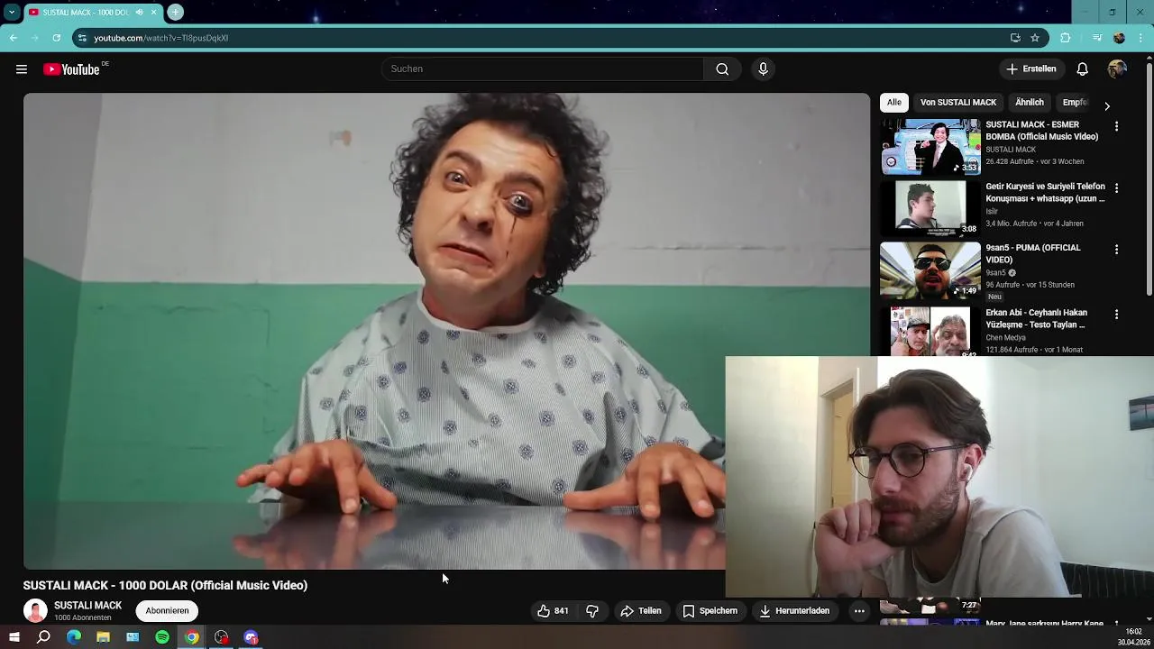The height and width of the screenshot is (649, 1154).
Task: Dislike the video with thumbs down
Action: pos(592,610)
